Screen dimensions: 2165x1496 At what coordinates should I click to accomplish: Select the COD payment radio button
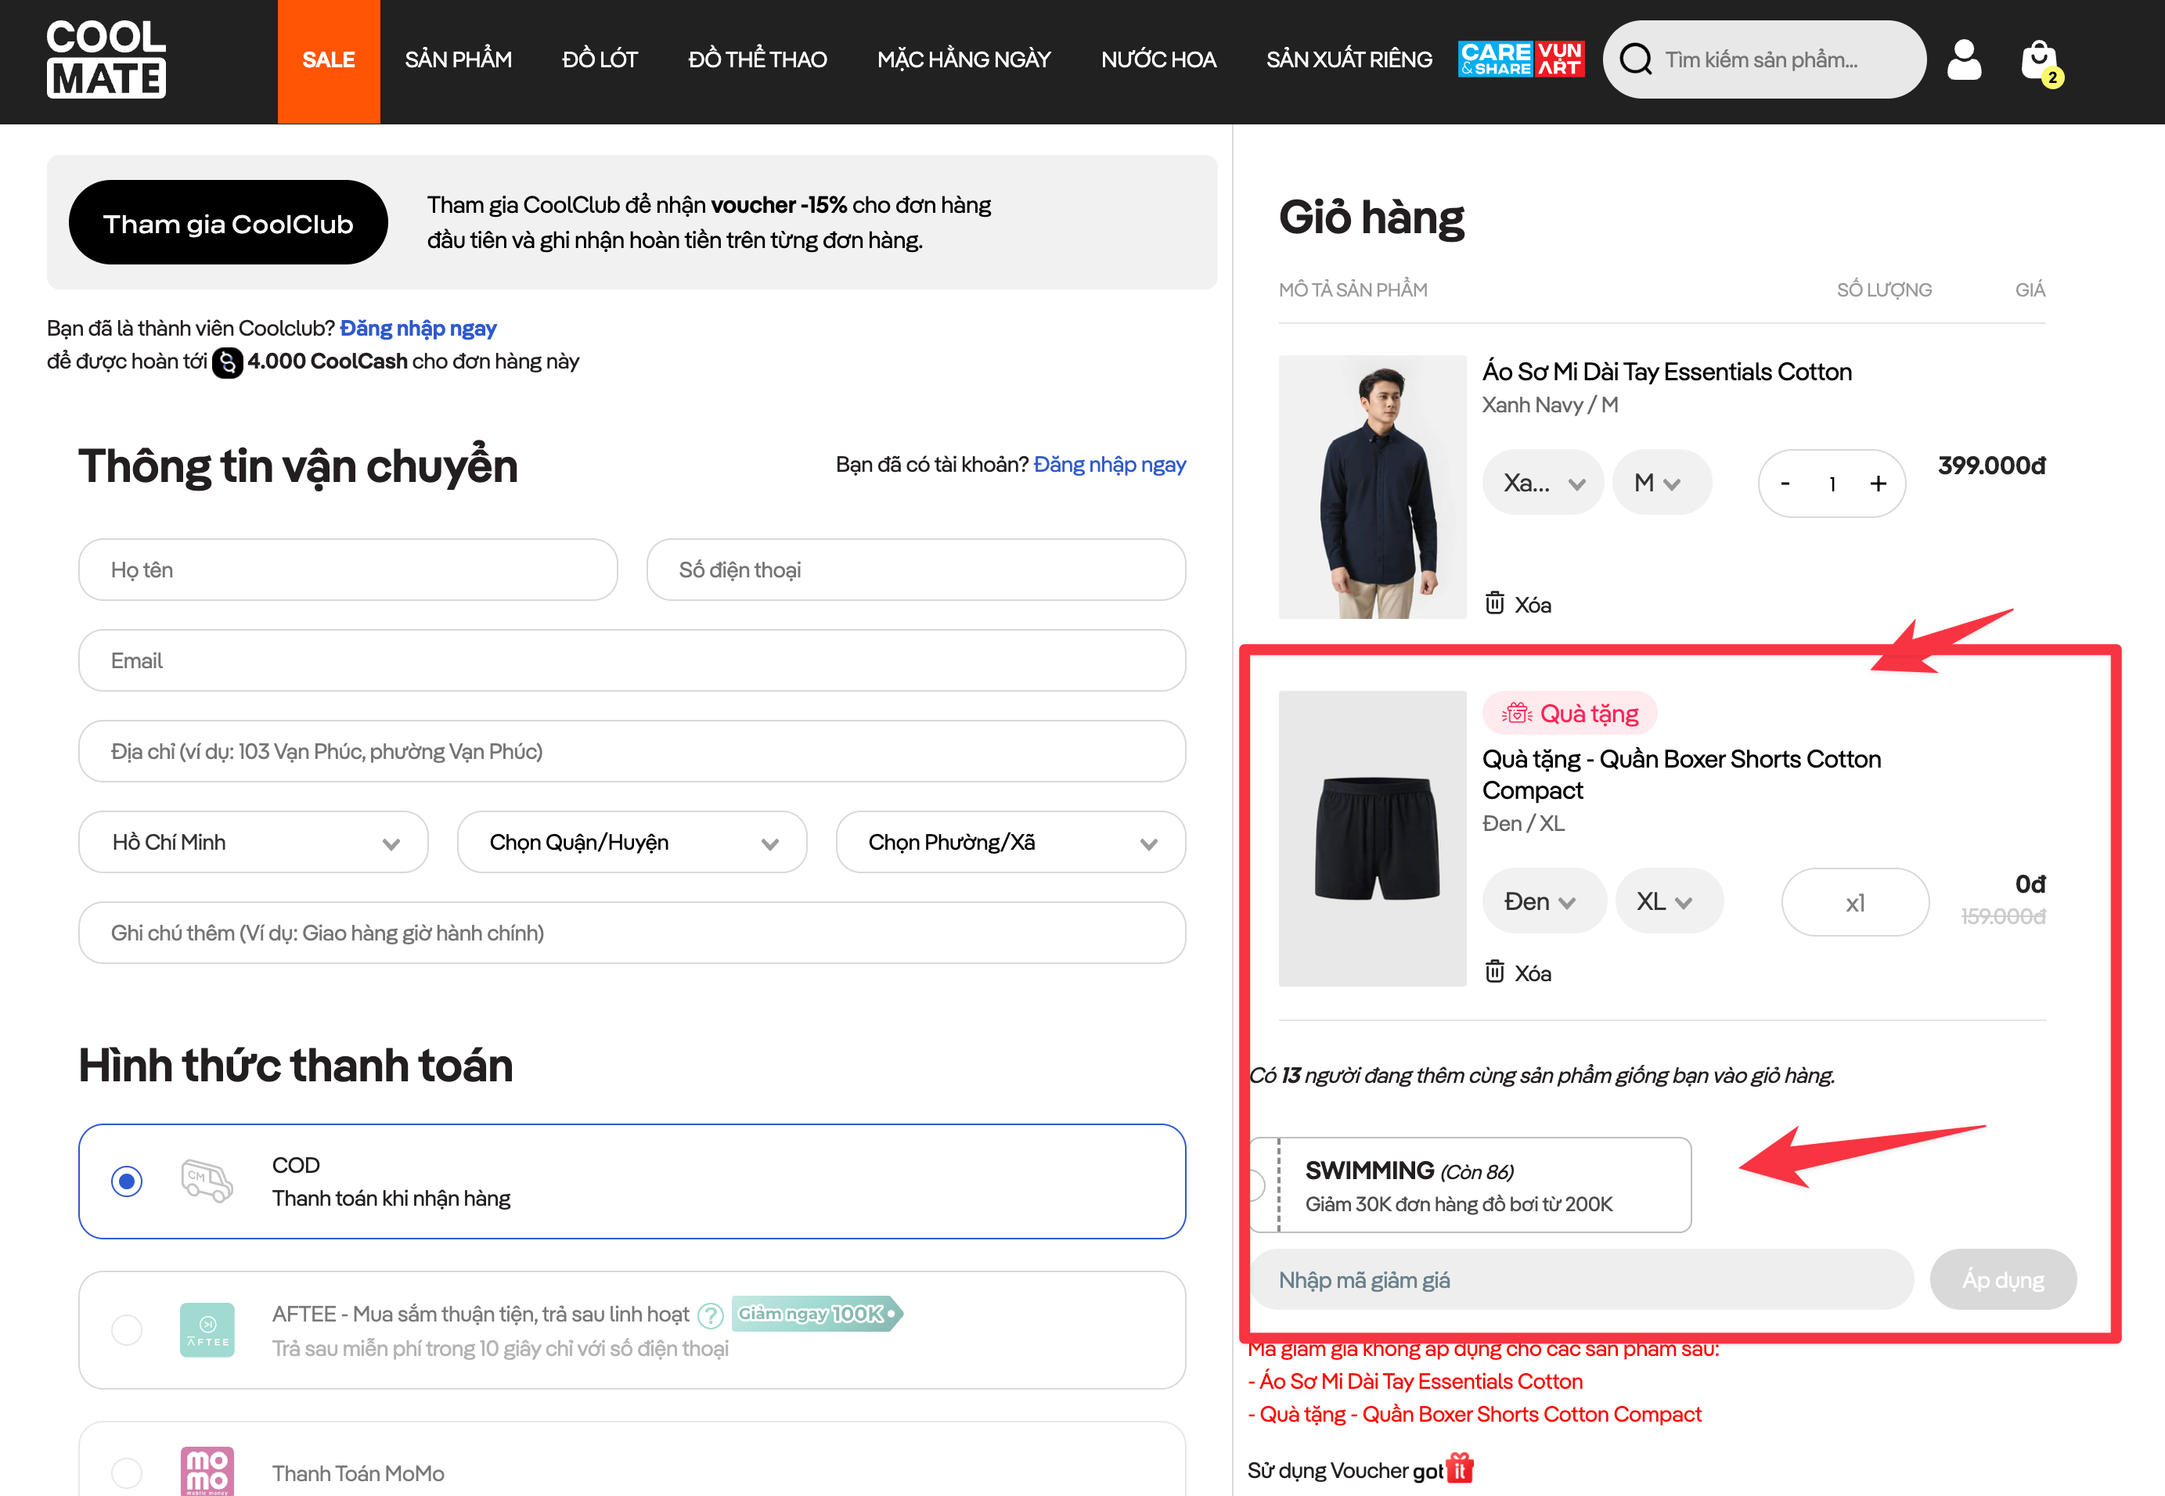127,1181
